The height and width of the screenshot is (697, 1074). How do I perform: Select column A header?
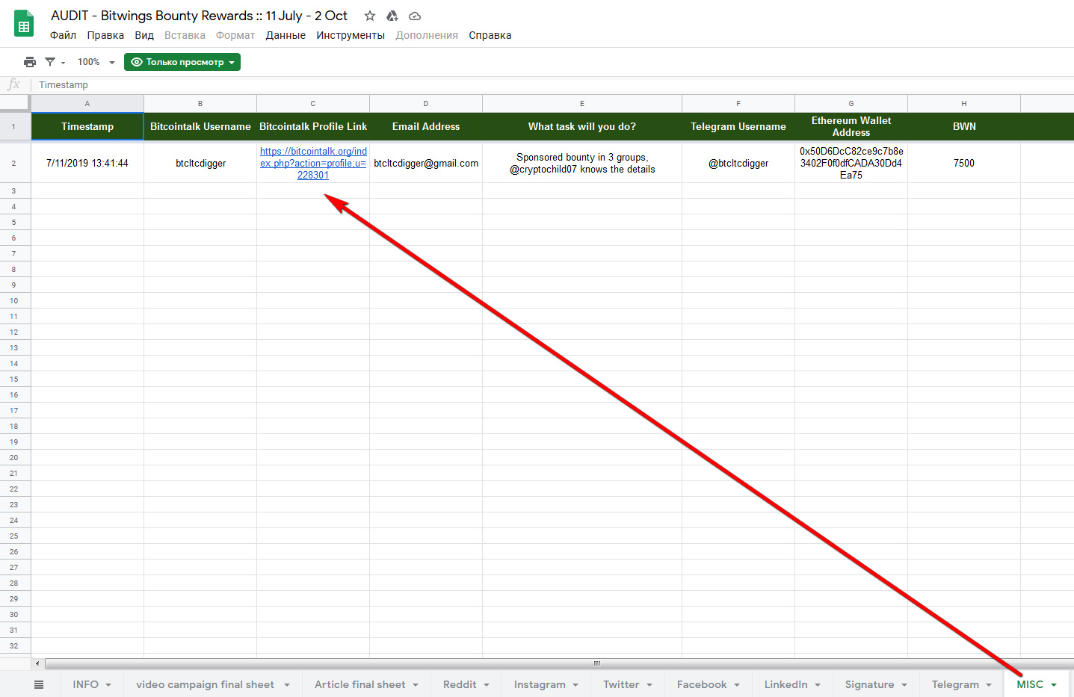pyautogui.click(x=87, y=103)
